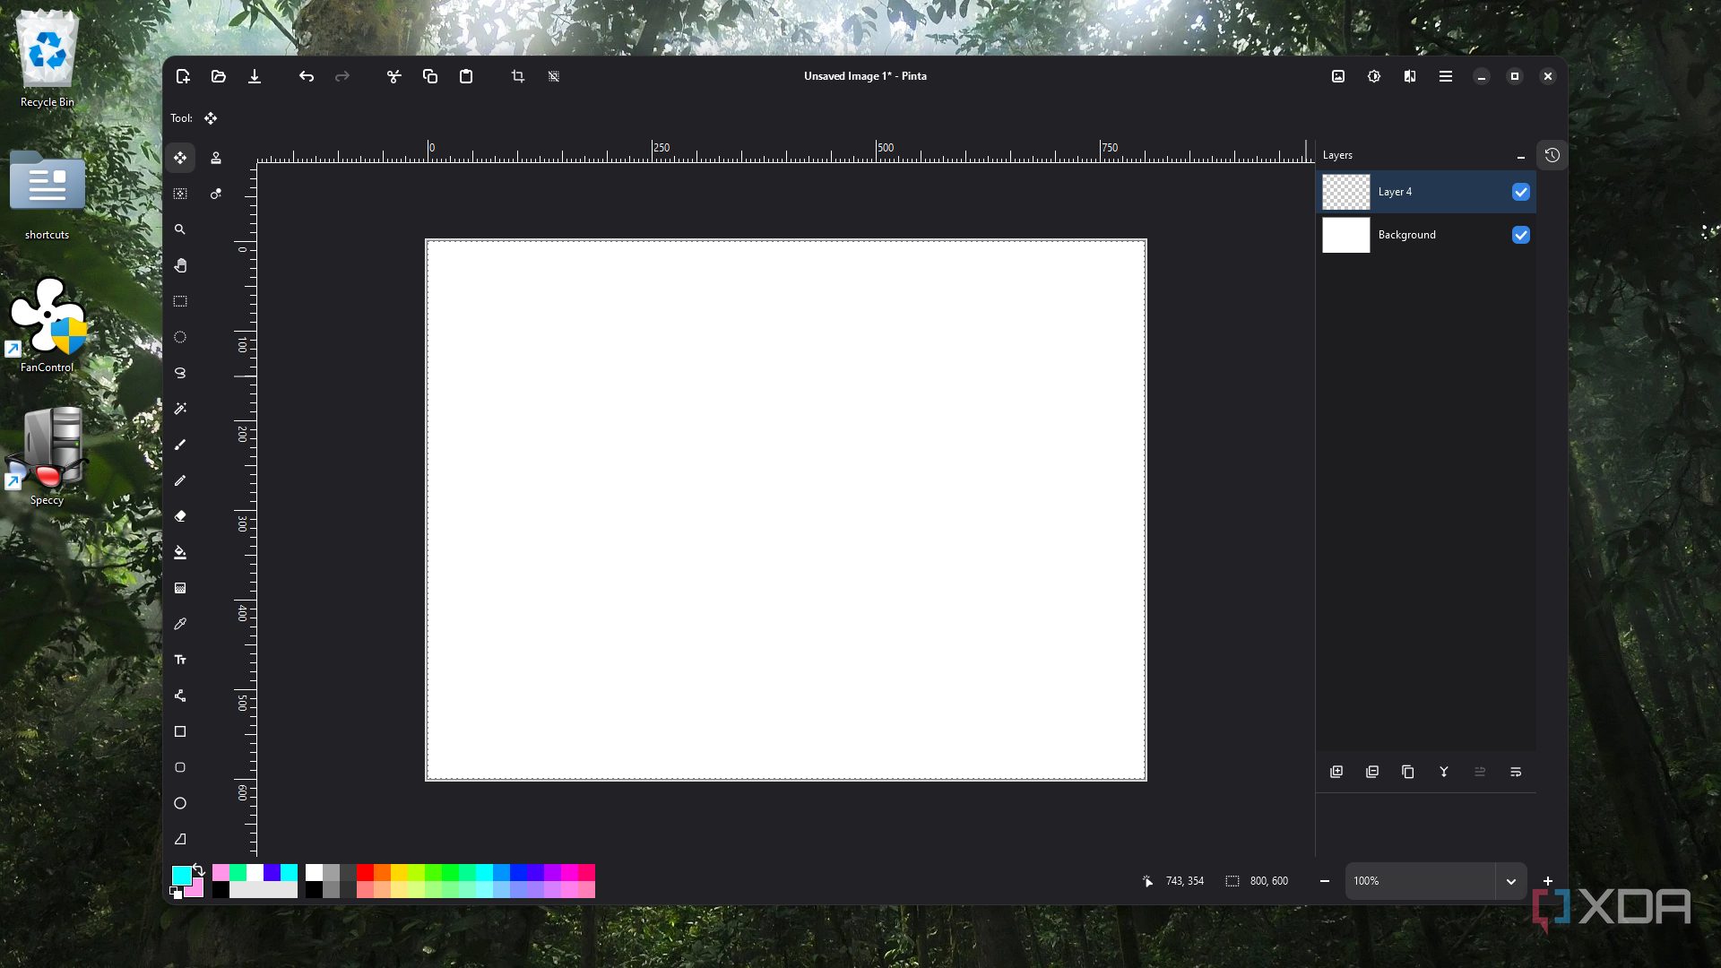Viewport: 1721px width, 968px height.
Task: Toggle visibility of Background layer
Action: click(1521, 235)
